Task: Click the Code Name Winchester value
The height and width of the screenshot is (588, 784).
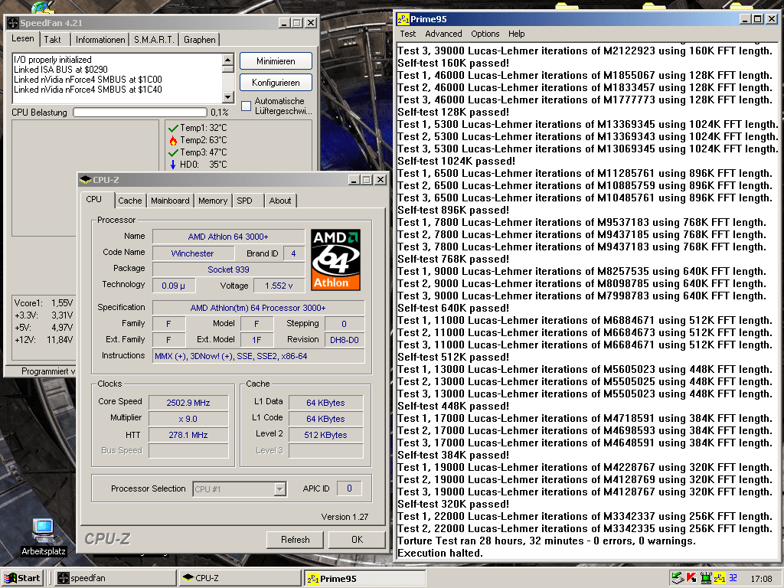Action: click(x=192, y=253)
